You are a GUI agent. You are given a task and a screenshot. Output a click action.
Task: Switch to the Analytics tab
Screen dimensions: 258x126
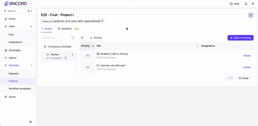[64, 29]
